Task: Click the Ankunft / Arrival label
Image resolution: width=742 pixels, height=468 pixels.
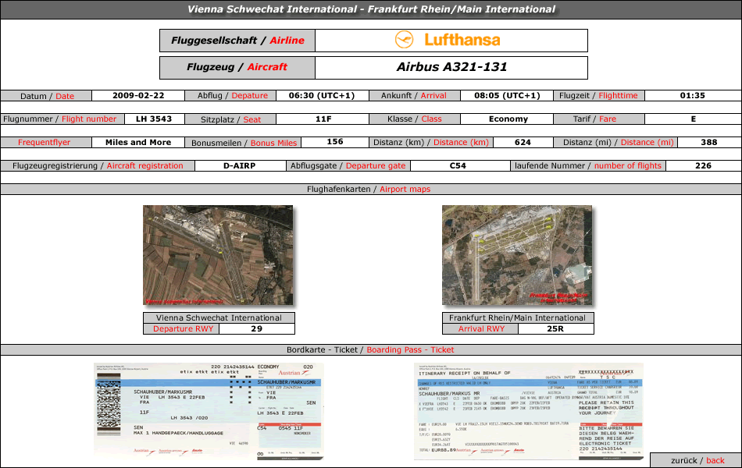Action: tap(415, 95)
